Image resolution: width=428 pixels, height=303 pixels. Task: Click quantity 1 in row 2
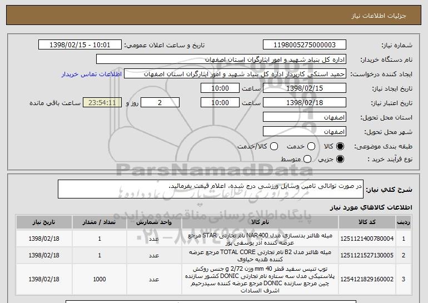point(99,255)
